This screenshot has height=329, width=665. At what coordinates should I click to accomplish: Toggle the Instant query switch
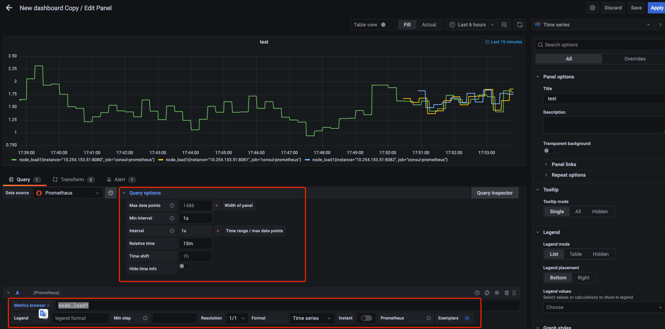366,318
